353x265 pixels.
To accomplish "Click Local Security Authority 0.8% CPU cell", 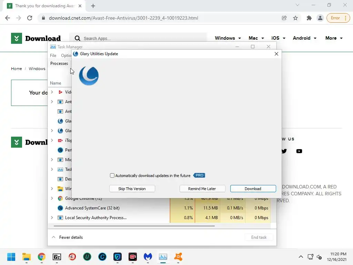I will 182,218.
